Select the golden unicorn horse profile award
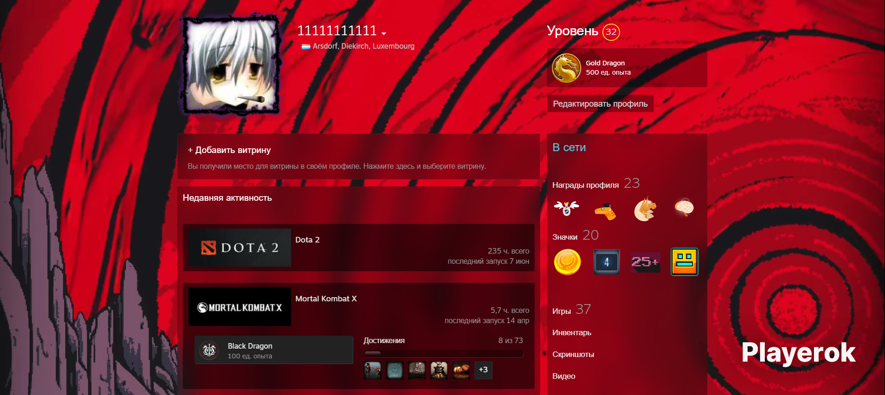 (645, 209)
